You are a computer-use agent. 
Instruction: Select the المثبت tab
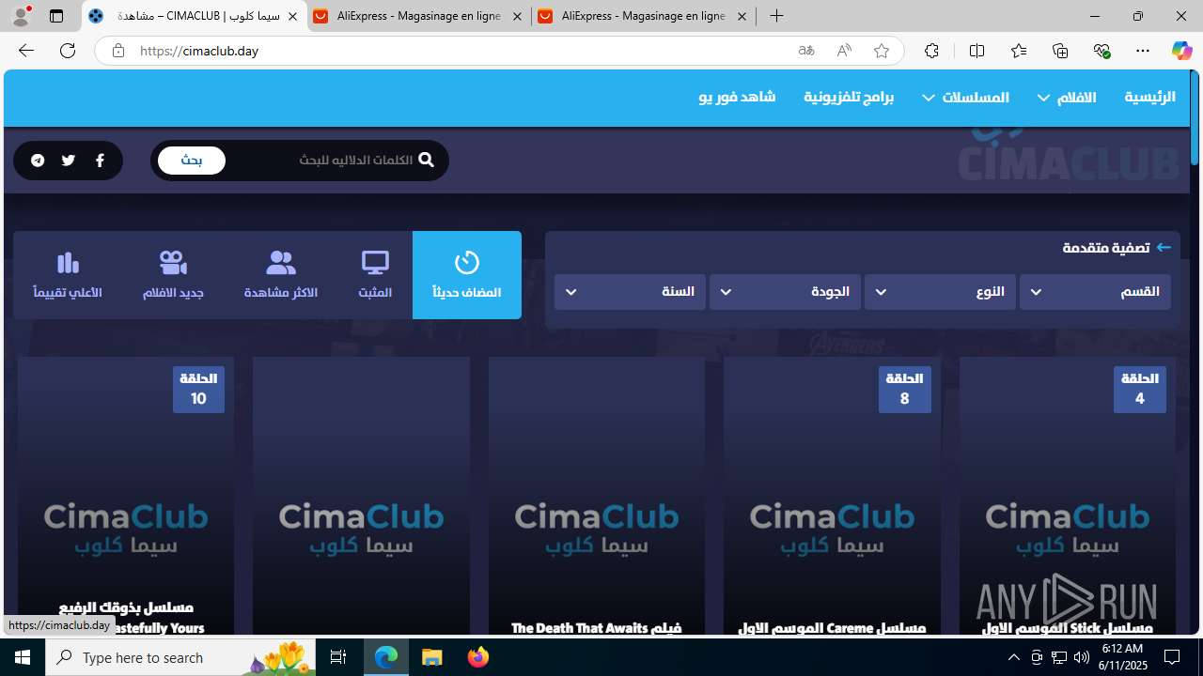point(375,275)
